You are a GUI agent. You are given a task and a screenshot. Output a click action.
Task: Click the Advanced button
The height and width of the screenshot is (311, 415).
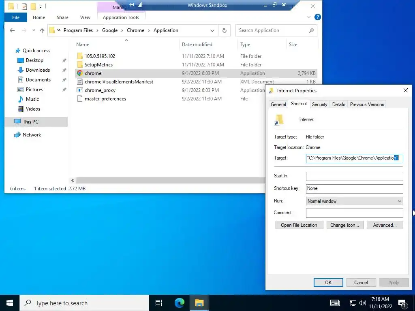(385, 225)
